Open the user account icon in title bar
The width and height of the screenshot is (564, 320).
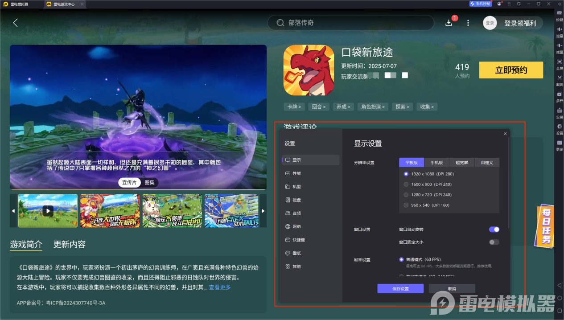click(499, 4)
